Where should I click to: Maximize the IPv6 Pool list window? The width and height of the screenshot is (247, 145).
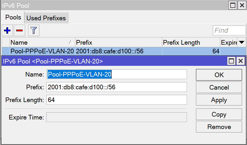(233, 5)
